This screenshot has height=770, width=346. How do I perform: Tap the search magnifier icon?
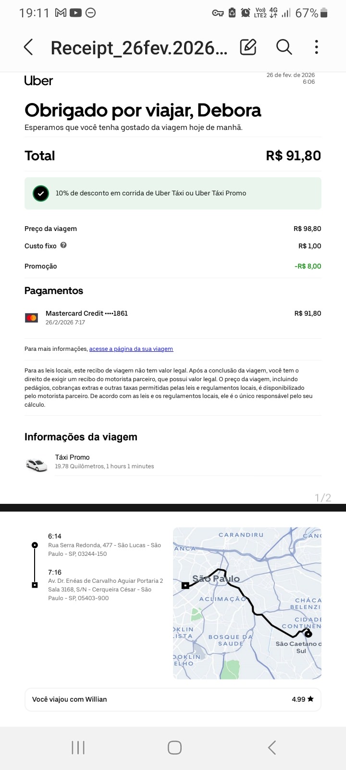[x=284, y=47]
